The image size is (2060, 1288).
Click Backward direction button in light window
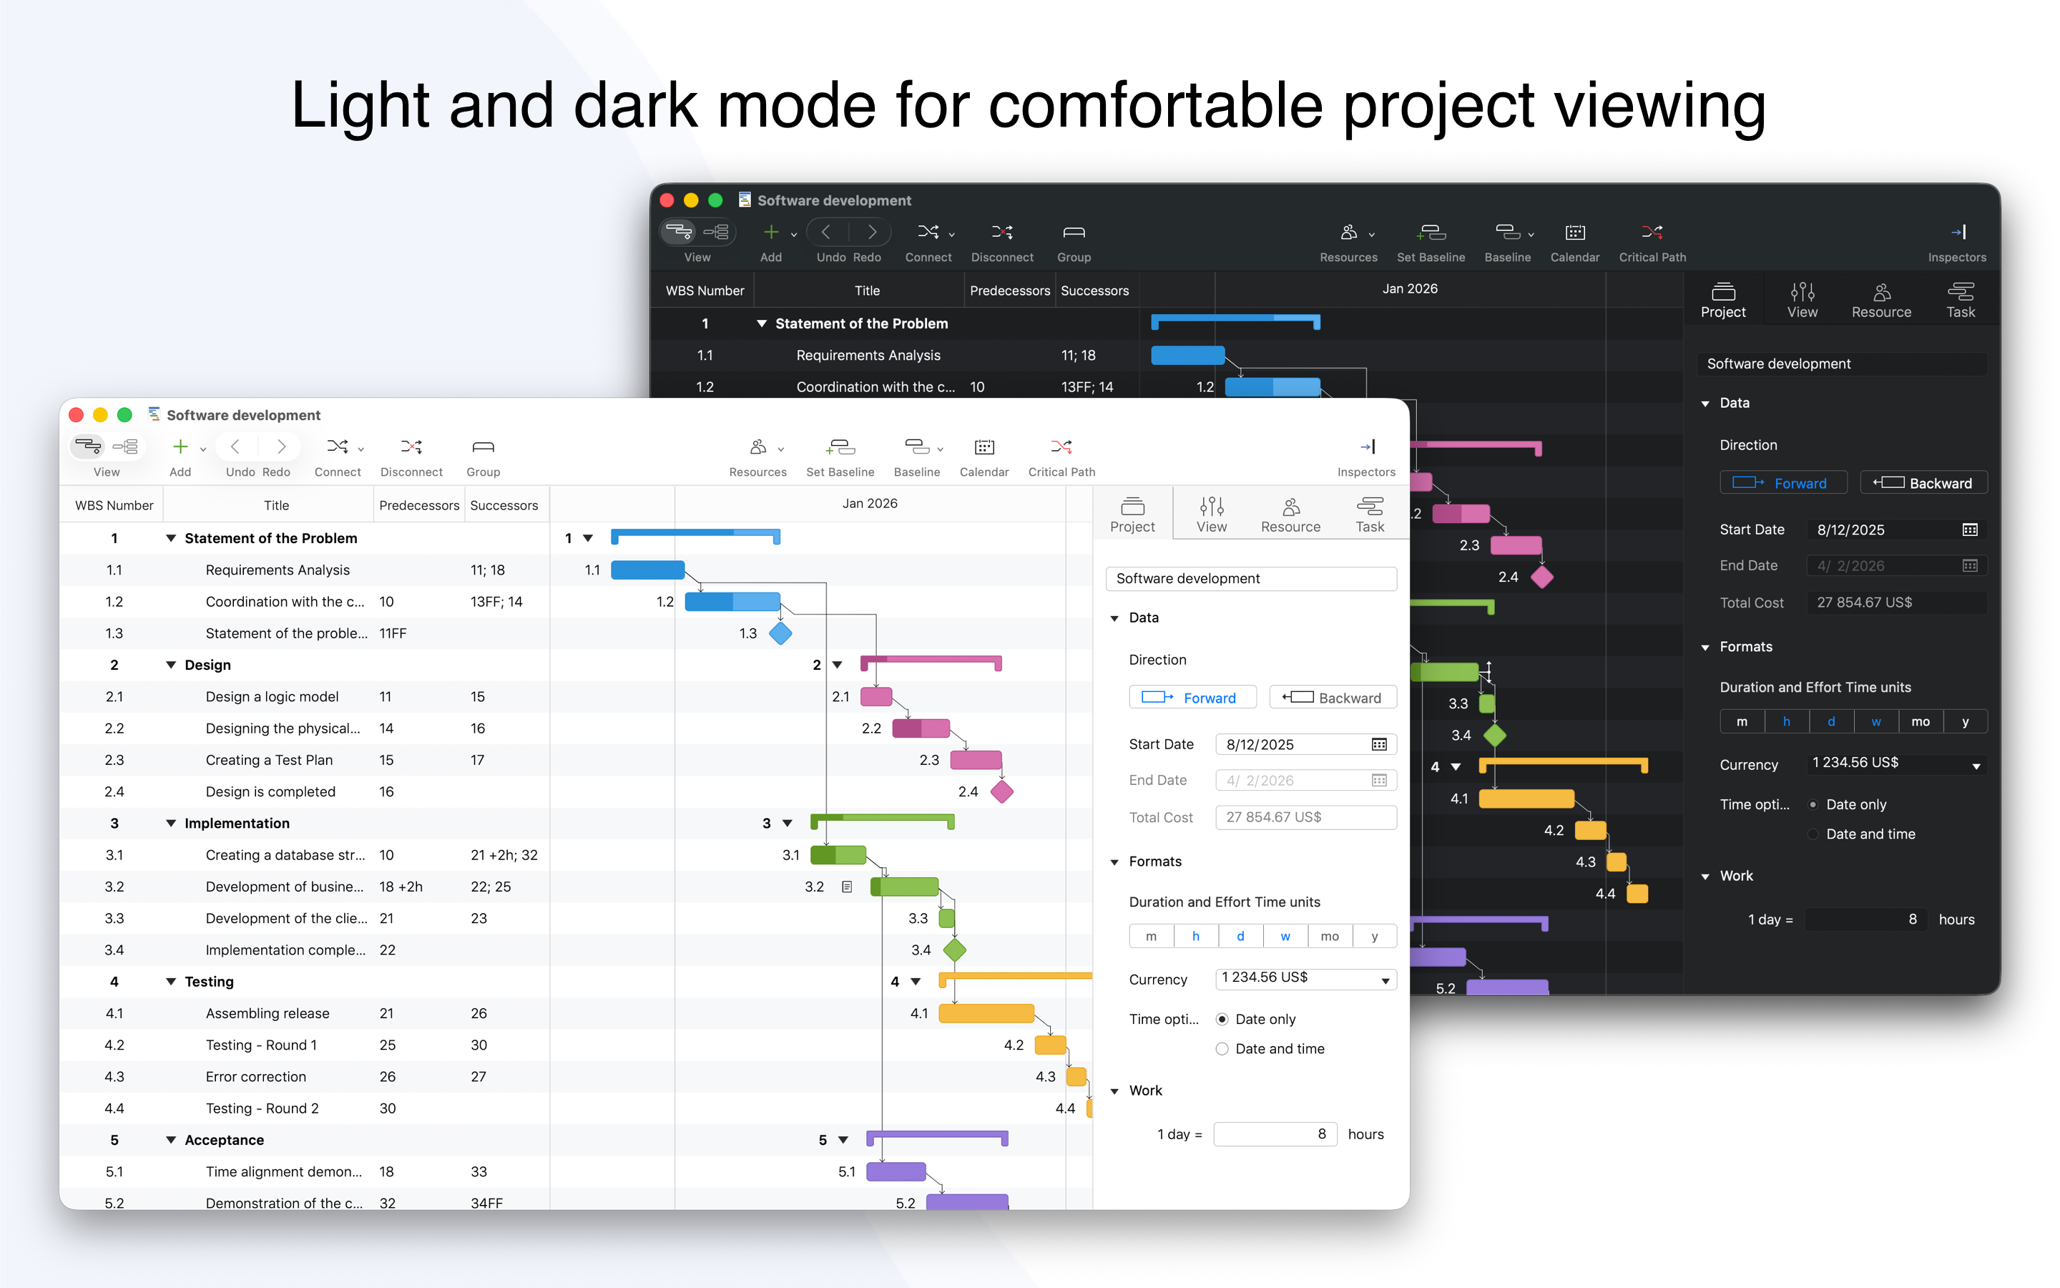[1333, 698]
